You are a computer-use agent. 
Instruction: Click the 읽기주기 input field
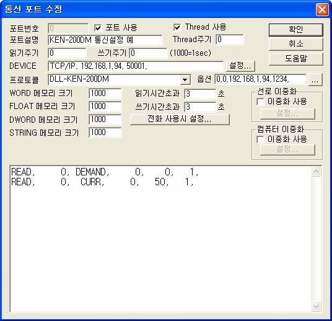[x=67, y=53]
